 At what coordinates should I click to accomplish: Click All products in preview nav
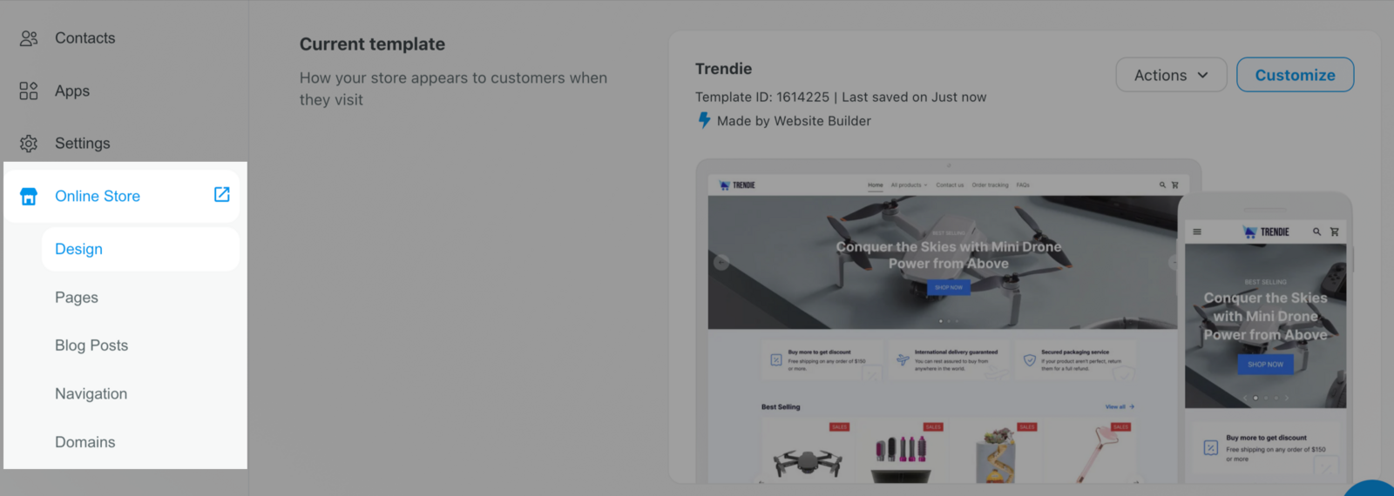[909, 185]
